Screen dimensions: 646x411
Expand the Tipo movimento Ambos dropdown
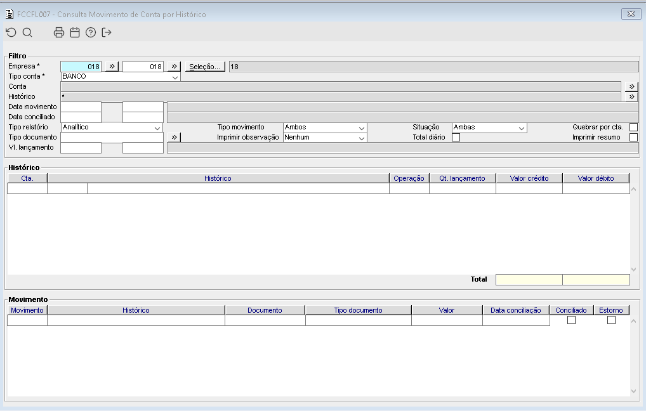[x=361, y=127]
